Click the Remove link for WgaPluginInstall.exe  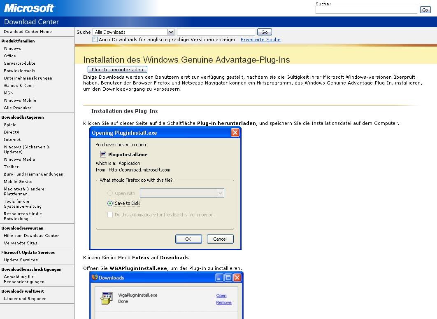223,303
